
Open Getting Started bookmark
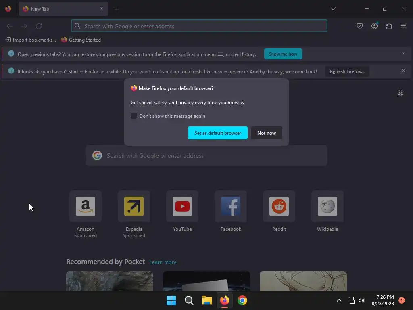[81, 40]
